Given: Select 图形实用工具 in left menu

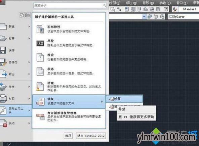Looking at the screenshot, I should point(15,110).
